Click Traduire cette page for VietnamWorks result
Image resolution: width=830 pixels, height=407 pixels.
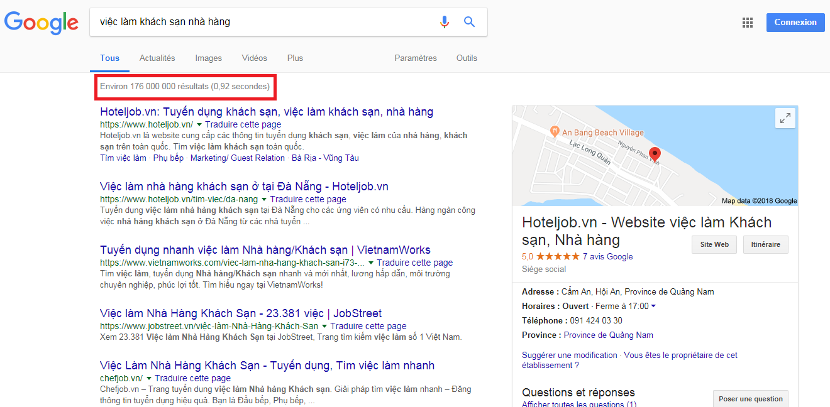tap(415, 263)
